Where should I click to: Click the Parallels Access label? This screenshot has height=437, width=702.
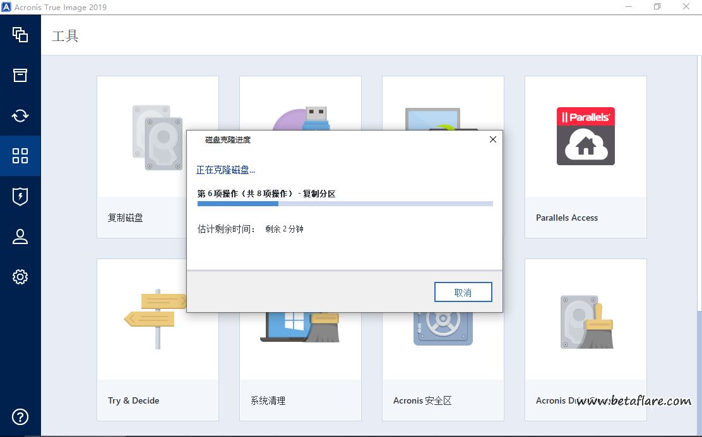(x=566, y=218)
